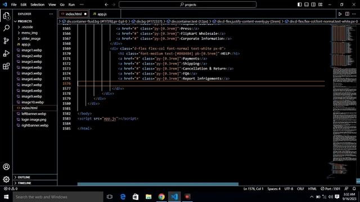
Task: Toggle secondary side bar layout icon
Action: [313, 4]
